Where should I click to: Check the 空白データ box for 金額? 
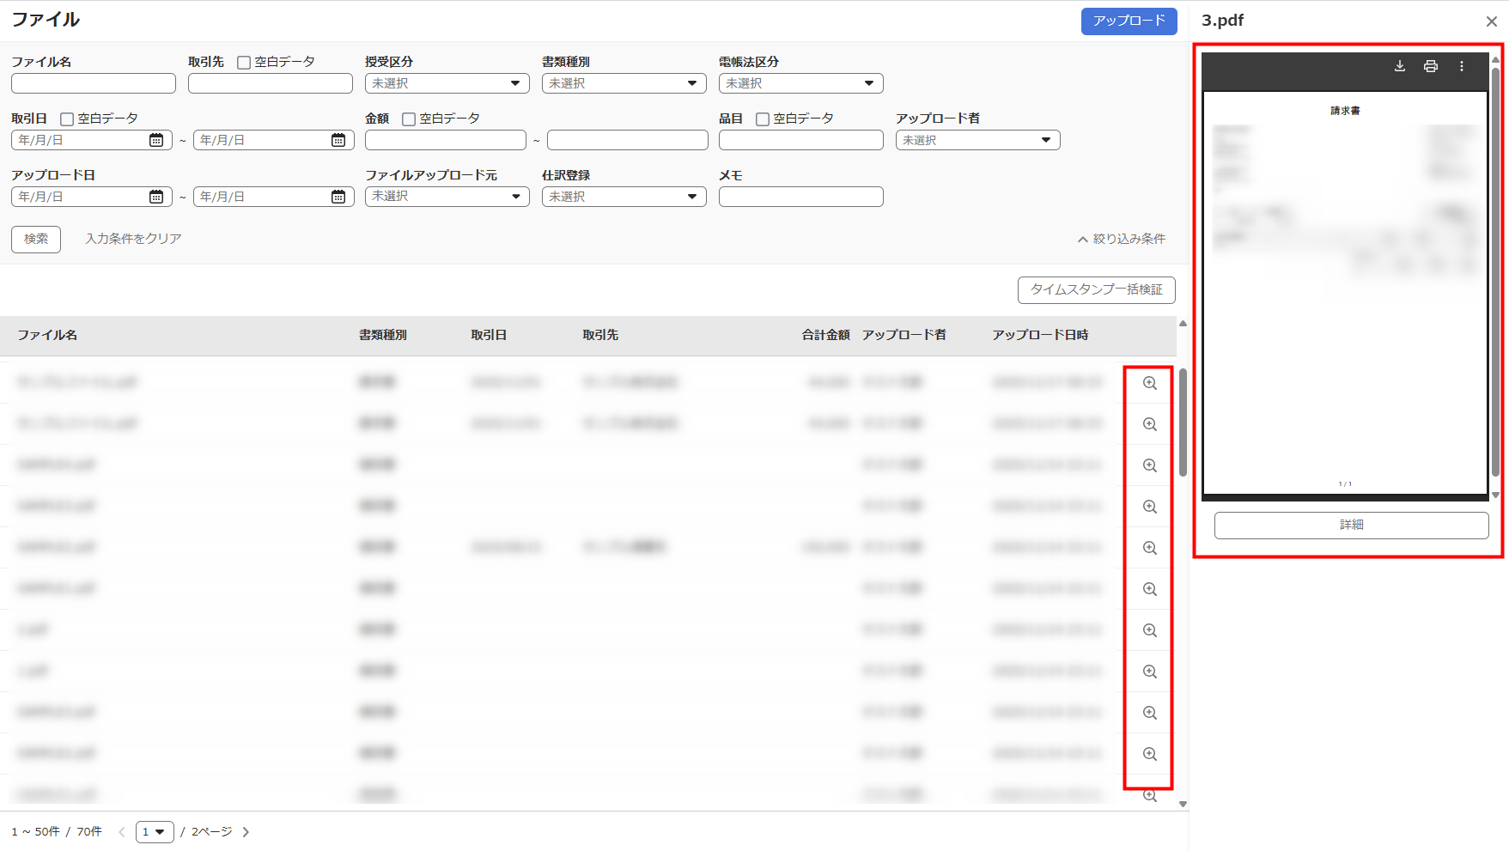click(409, 119)
